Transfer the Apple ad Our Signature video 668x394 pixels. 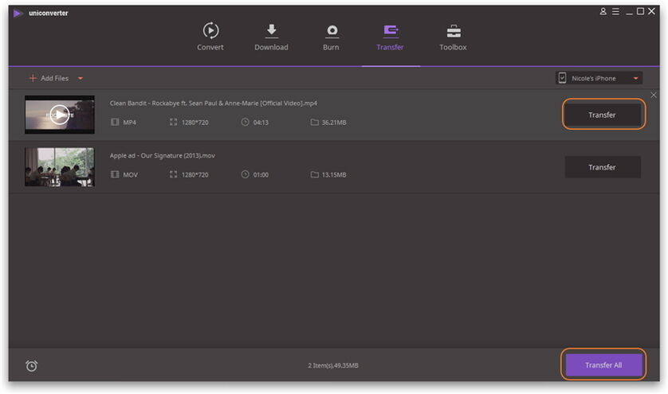pos(602,167)
